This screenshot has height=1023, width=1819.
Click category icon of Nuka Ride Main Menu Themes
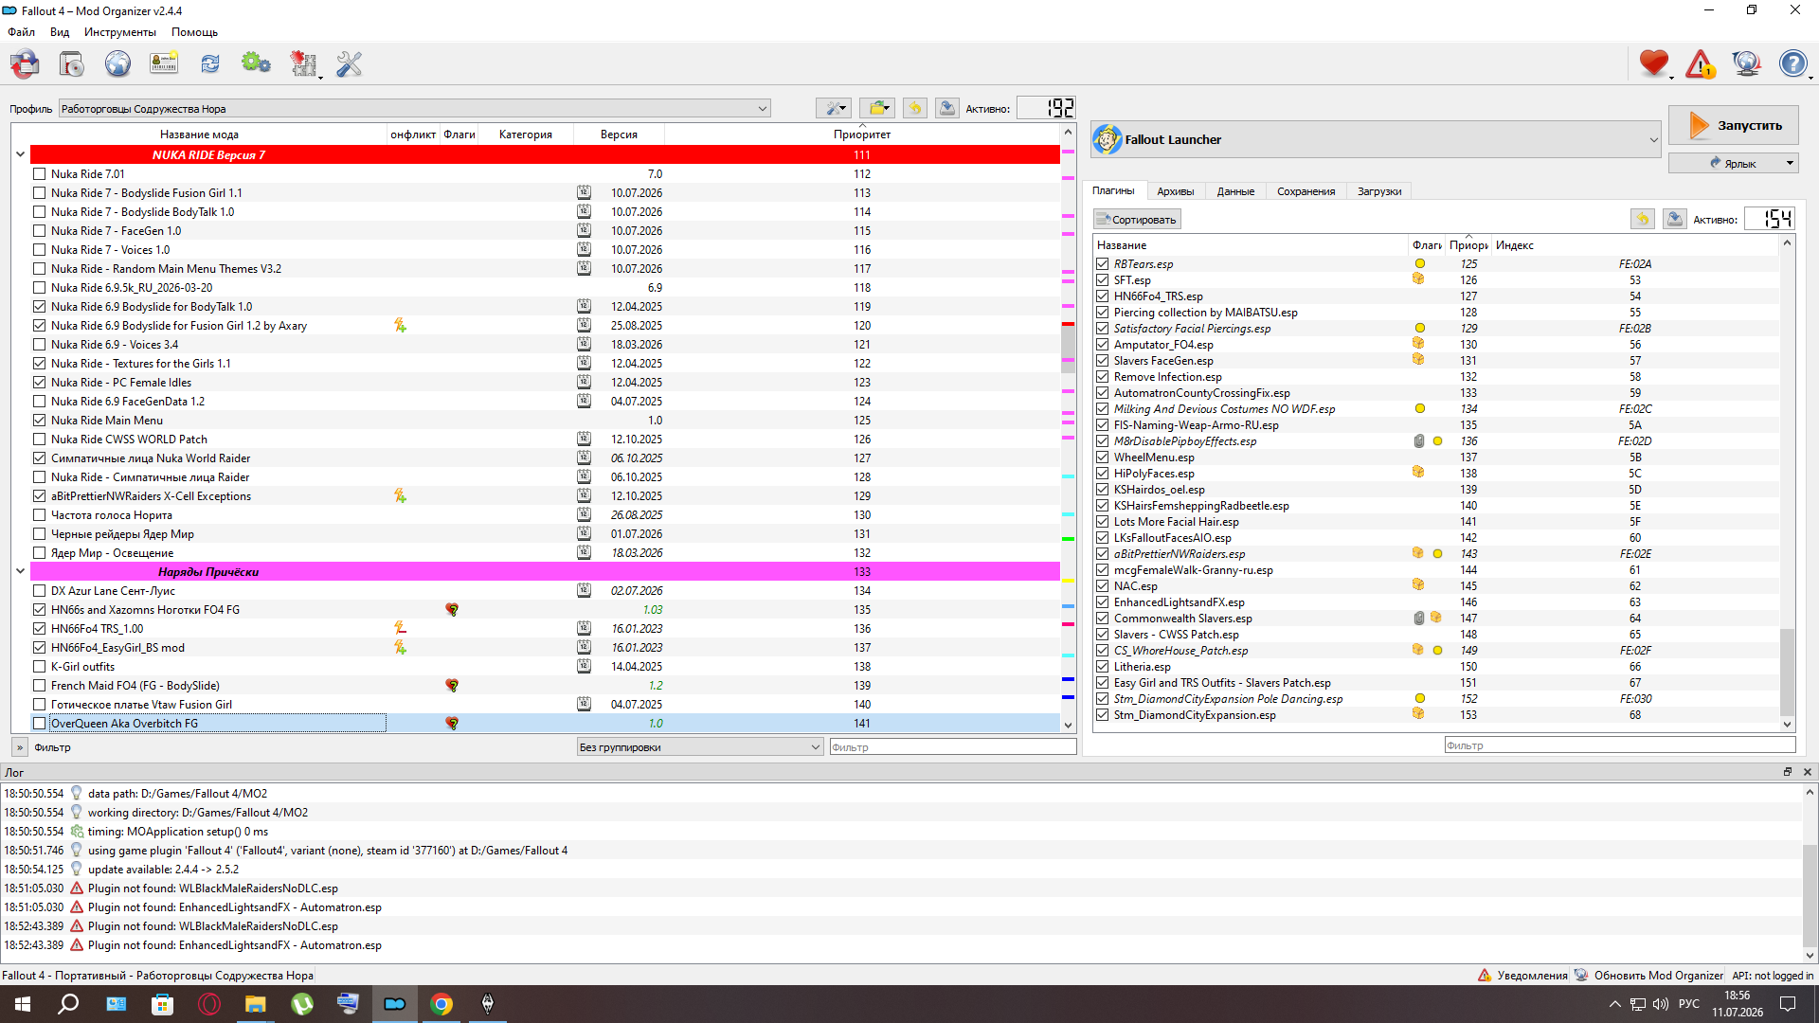point(584,268)
